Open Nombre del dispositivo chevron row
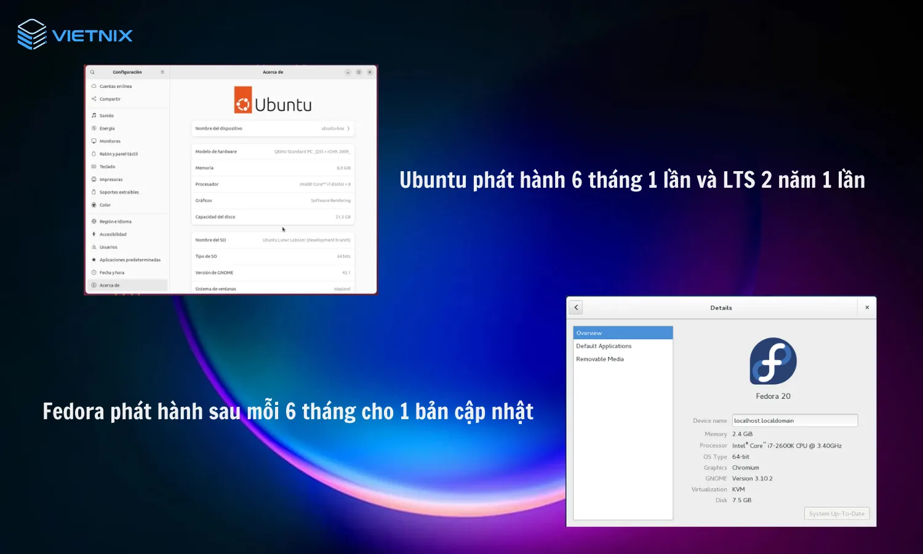The width and height of the screenshot is (923, 554). coord(272,129)
